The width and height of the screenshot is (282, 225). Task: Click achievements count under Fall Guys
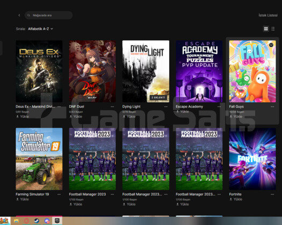click(236, 112)
